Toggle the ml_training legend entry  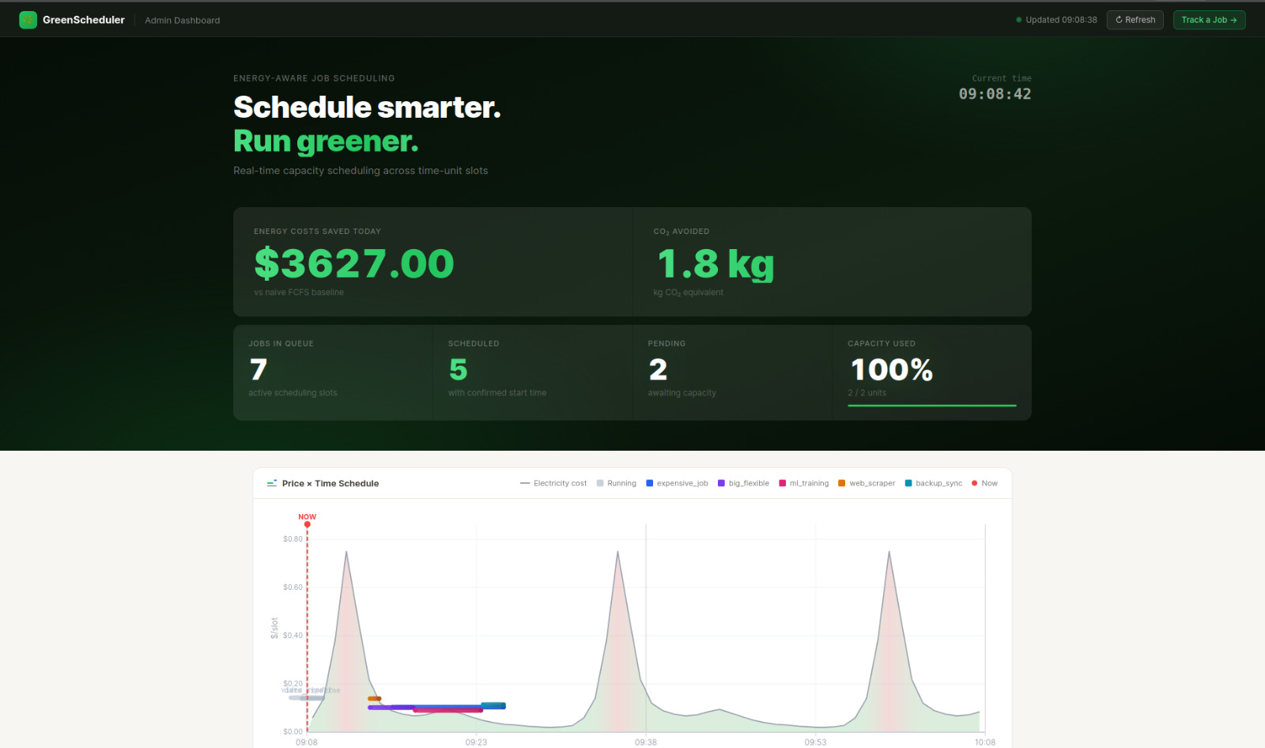coord(804,483)
